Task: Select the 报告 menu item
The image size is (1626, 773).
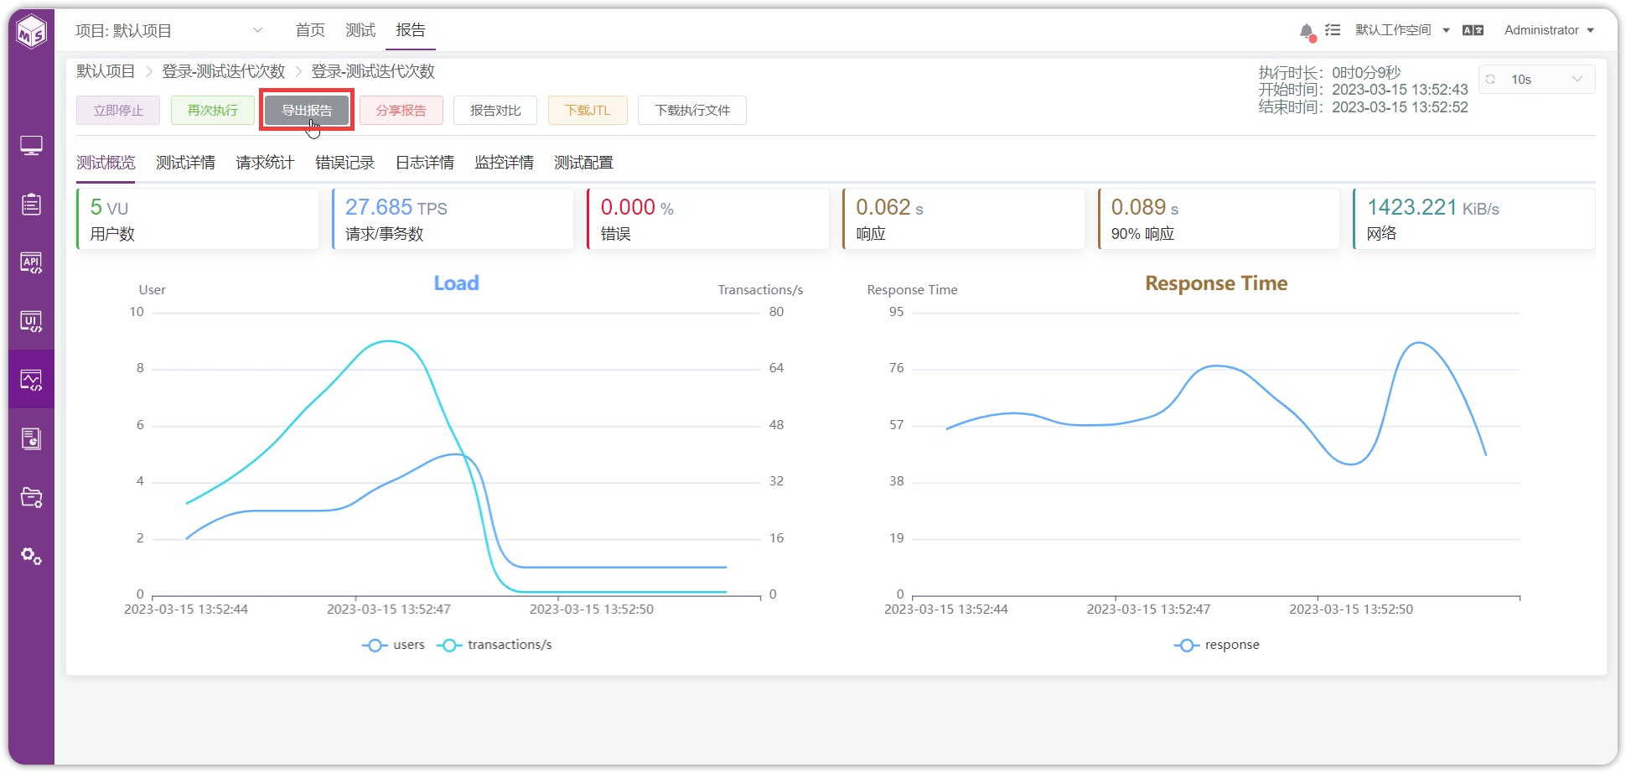Action: (411, 30)
